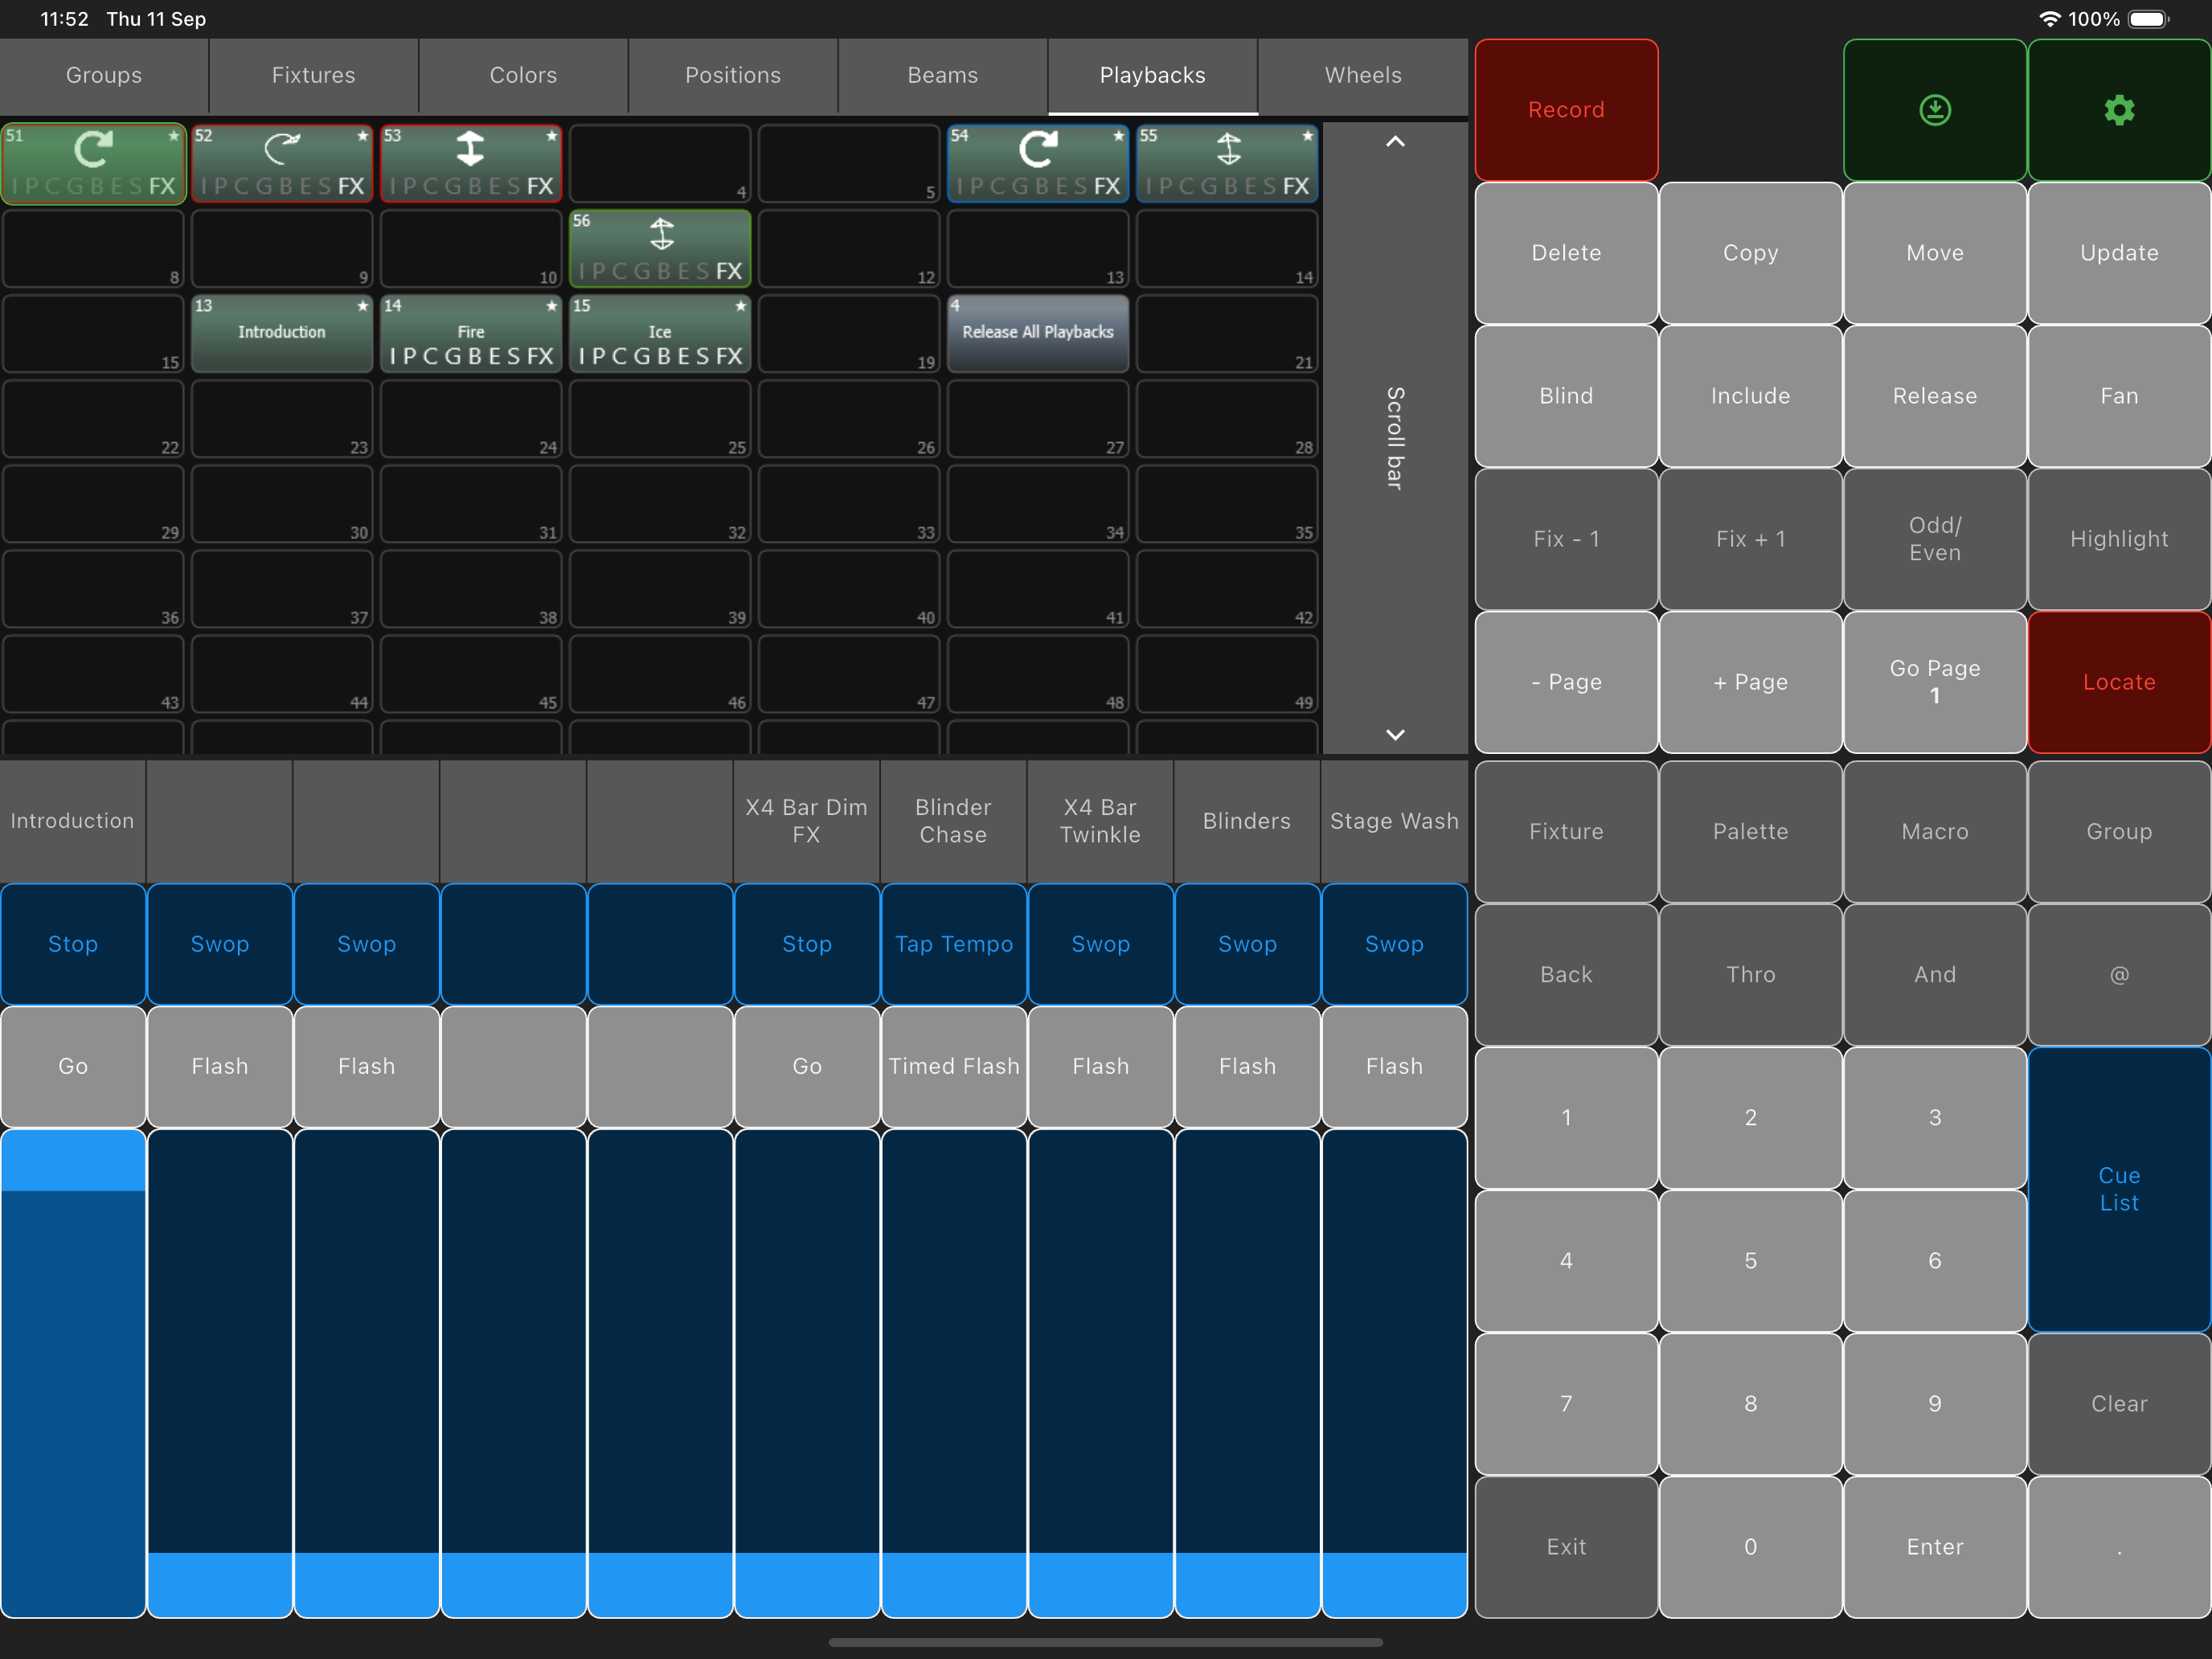Trigger playback 56 with the fader icon

pos(660,249)
